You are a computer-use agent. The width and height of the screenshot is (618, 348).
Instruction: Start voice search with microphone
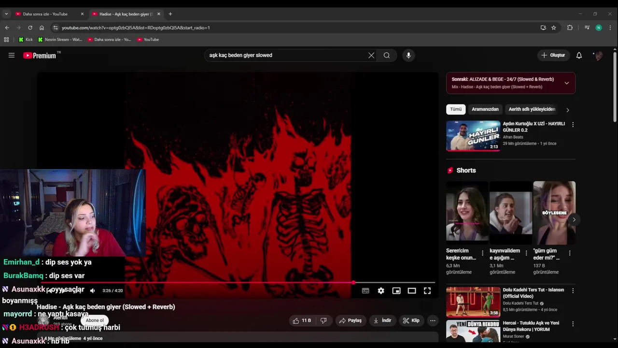(x=408, y=55)
